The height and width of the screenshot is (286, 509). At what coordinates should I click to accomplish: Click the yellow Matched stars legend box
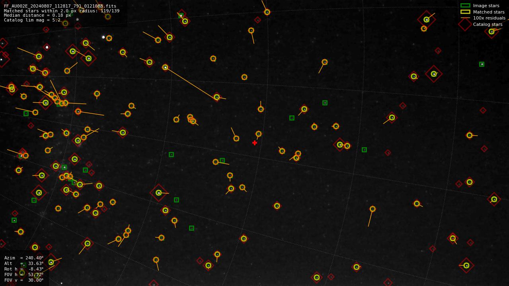pos(465,12)
